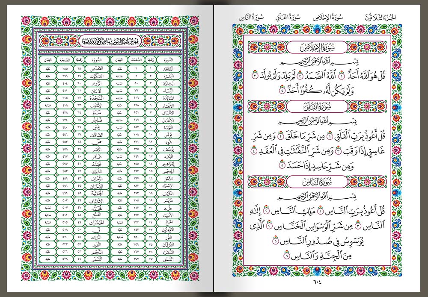Click index entry الحجرات
This screenshot has width=428, height=297.
97,223
